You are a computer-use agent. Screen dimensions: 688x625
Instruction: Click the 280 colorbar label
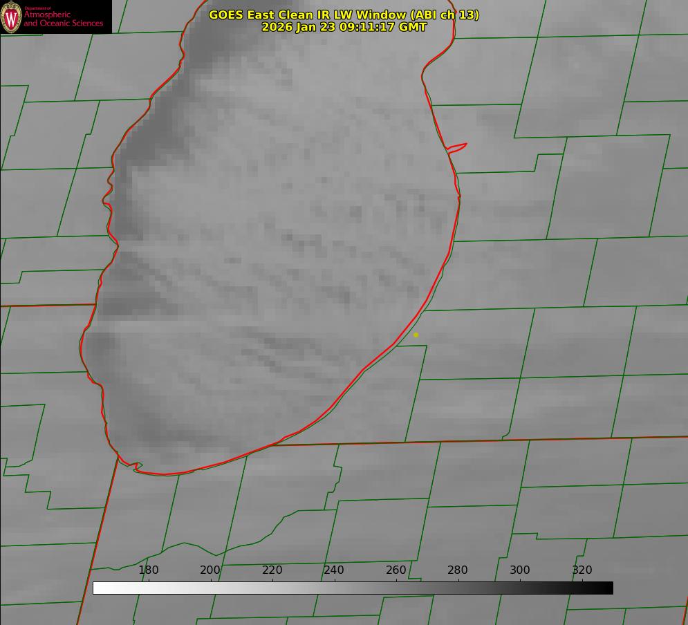tap(458, 570)
